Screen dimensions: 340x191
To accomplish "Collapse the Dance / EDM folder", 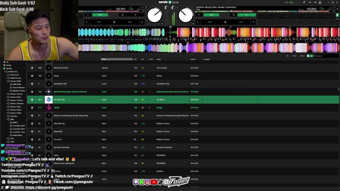I will pyautogui.click(x=7, y=81).
